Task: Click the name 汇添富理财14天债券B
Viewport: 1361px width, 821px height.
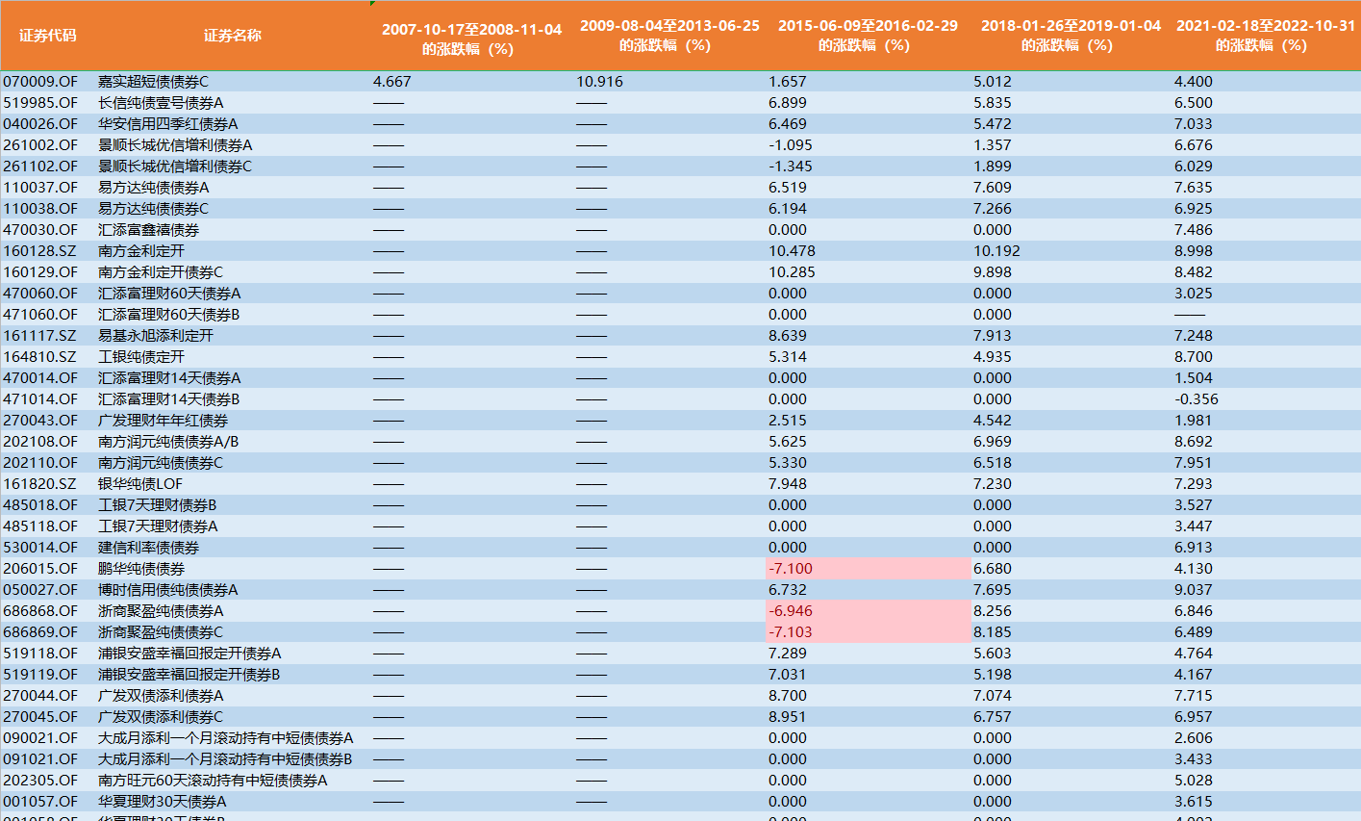Action: [x=169, y=399]
